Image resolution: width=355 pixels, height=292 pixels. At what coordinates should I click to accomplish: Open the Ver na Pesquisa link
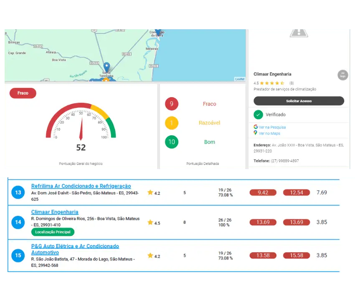272,127
